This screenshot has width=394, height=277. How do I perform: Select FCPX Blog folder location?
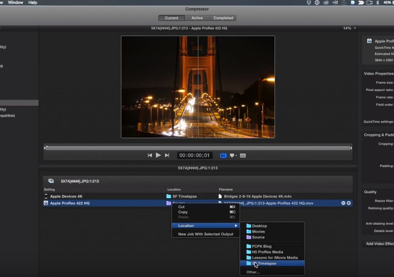click(x=272, y=246)
